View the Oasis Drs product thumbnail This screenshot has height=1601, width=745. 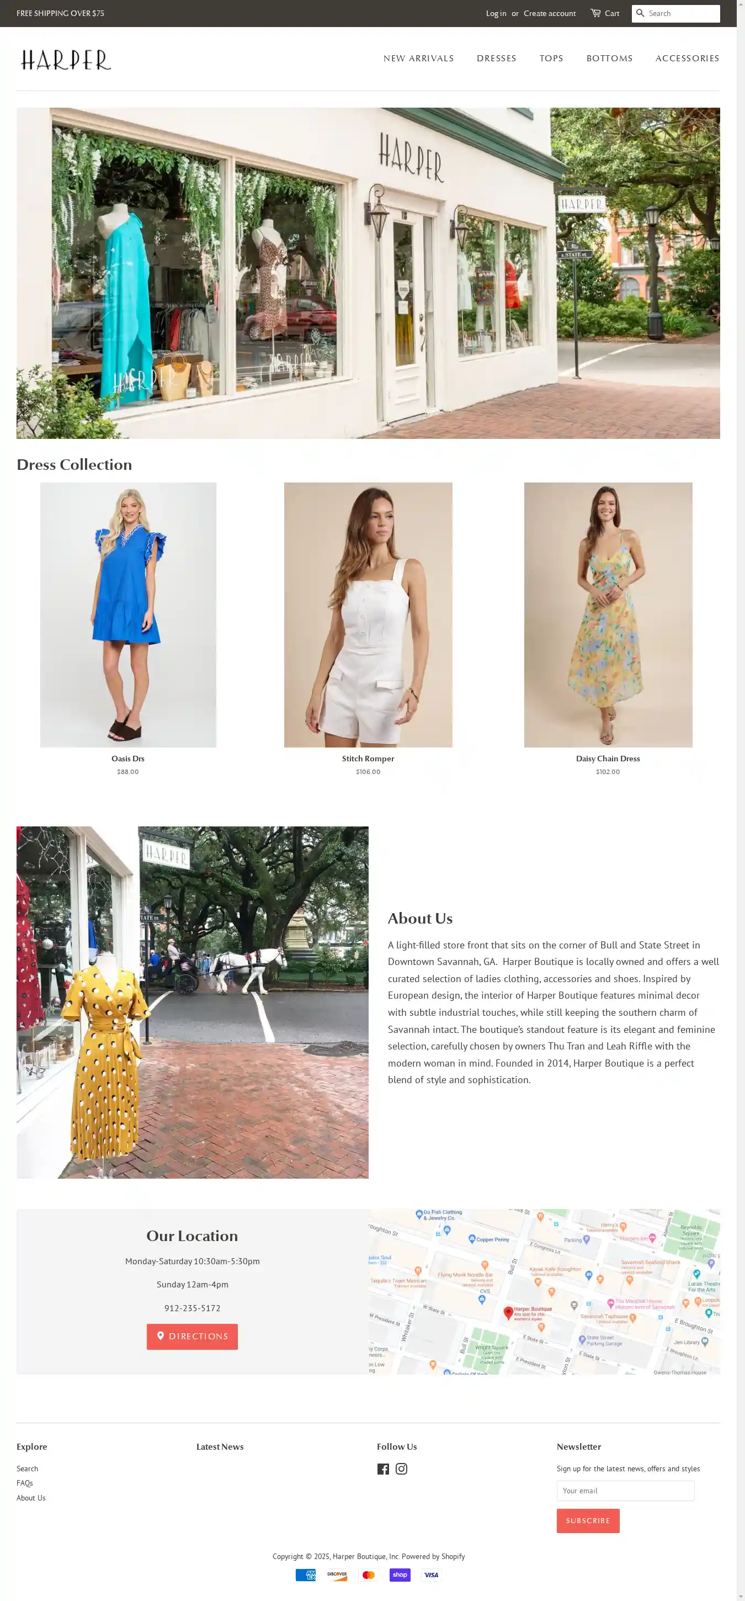(128, 614)
